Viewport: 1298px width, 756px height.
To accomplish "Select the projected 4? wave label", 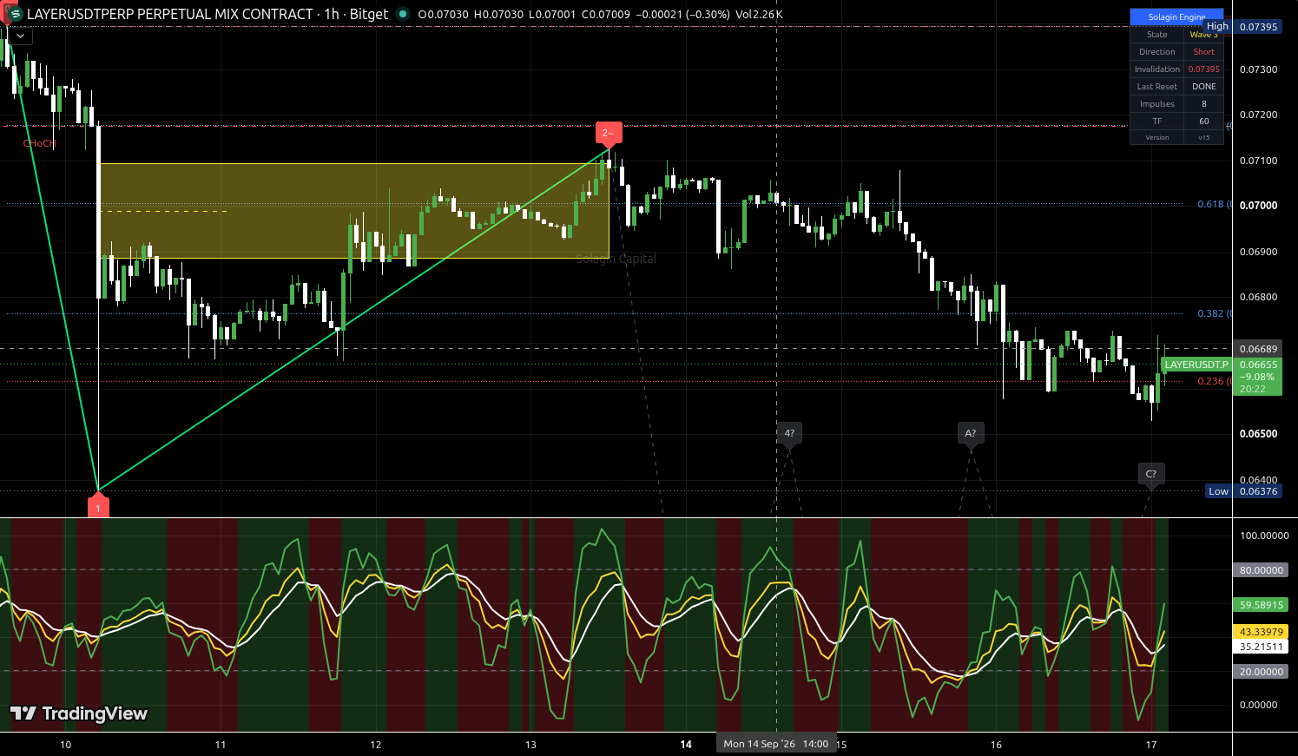I will (x=789, y=434).
